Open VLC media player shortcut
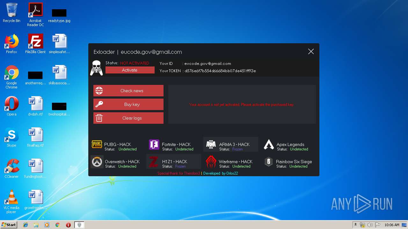This screenshot has height=229, width=408. pos(11,202)
